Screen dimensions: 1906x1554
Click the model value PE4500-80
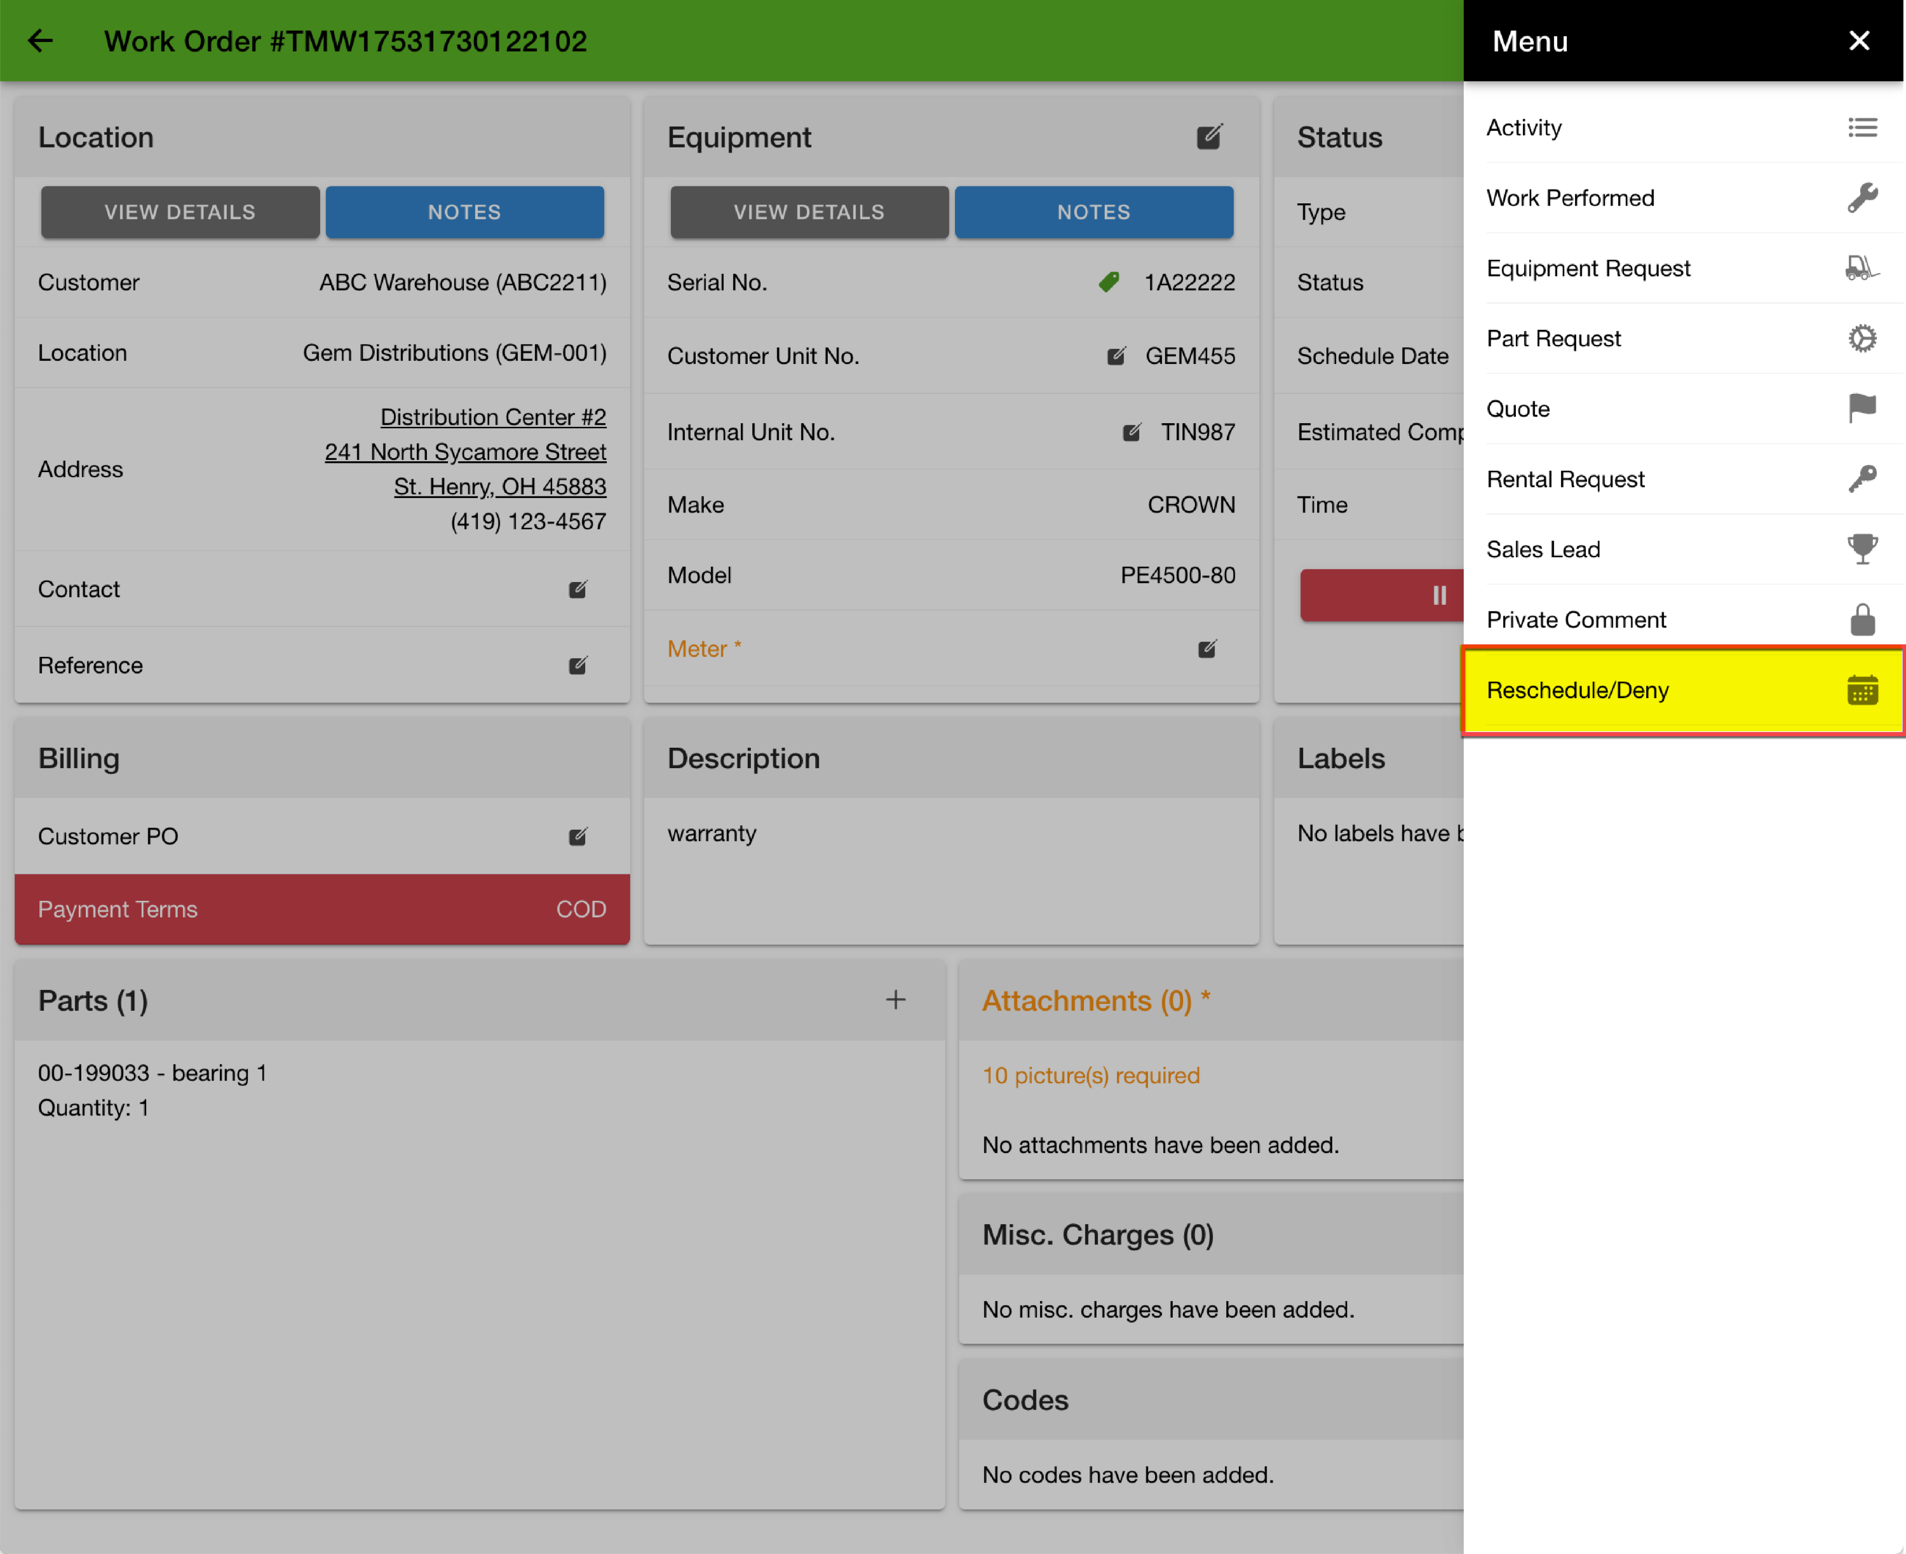[x=1178, y=576]
